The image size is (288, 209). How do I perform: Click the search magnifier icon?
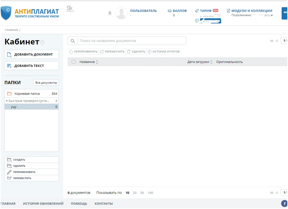tap(73, 41)
